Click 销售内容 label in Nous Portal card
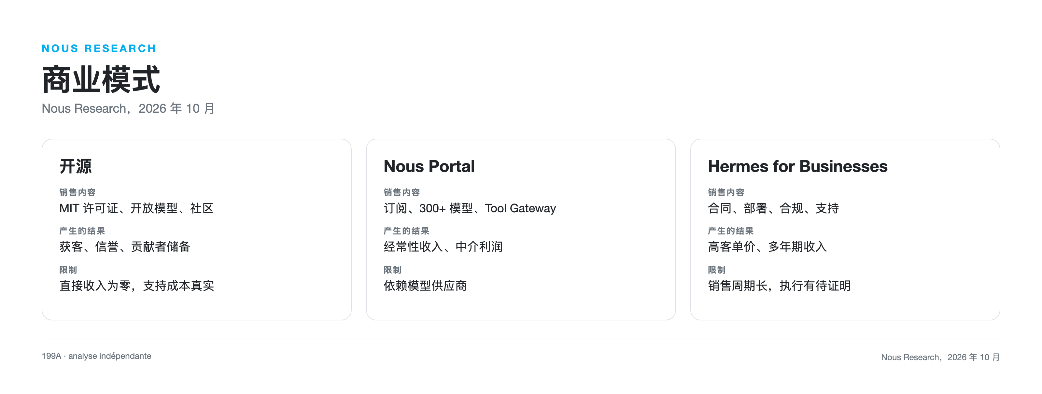The height and width of the screenshot is (394, 1042). click(402, 192)
